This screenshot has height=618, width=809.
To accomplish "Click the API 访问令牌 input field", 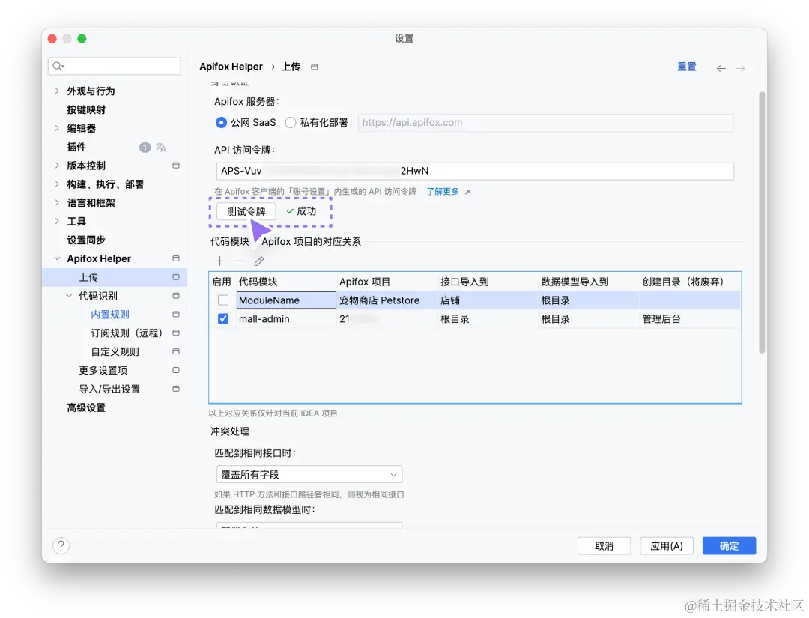I will (475, 171).
